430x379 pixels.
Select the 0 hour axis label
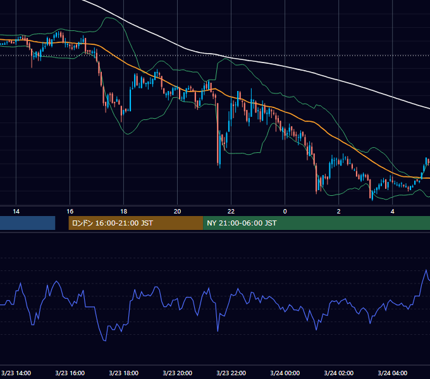[x=285, y=212]
